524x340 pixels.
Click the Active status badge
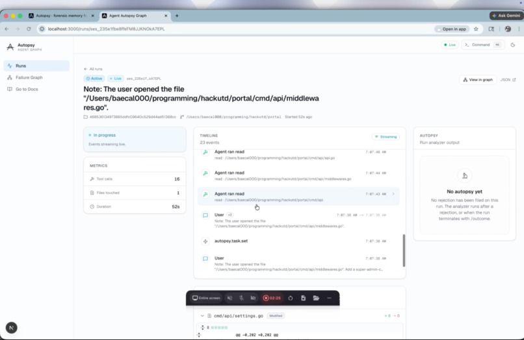(94, 79)
